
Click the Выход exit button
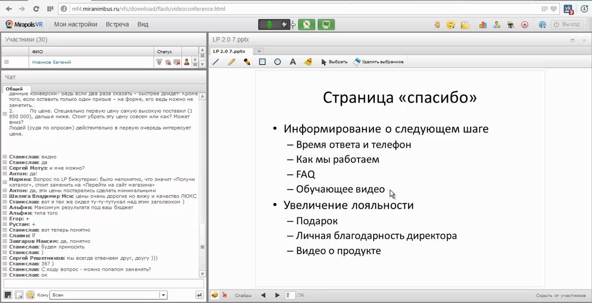[567, 24]
